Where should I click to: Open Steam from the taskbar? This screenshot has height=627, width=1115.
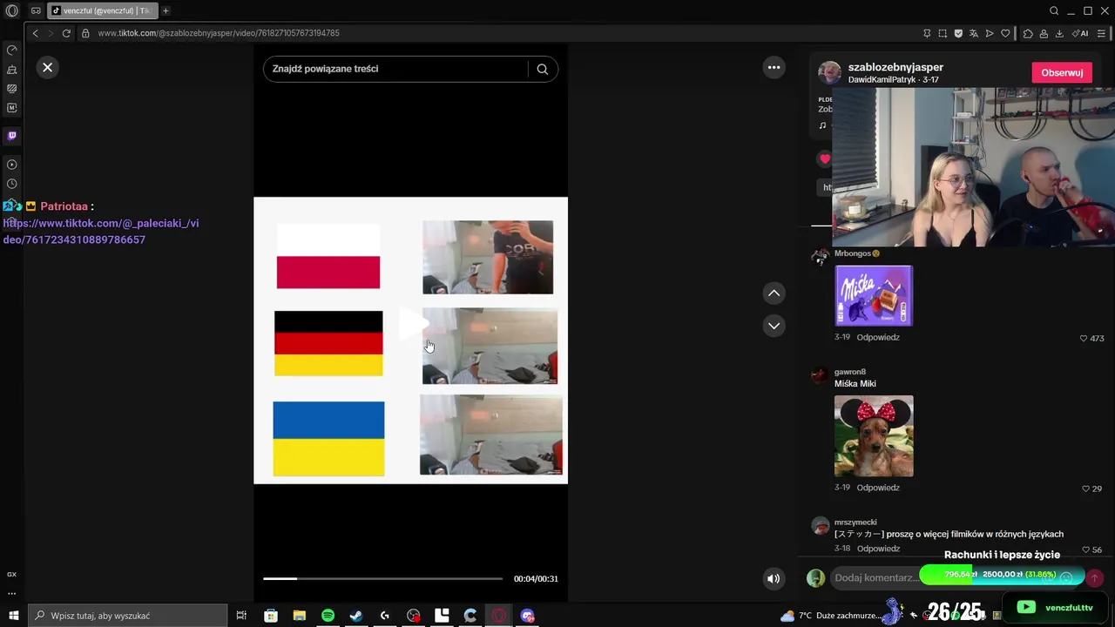click(356, 616)
